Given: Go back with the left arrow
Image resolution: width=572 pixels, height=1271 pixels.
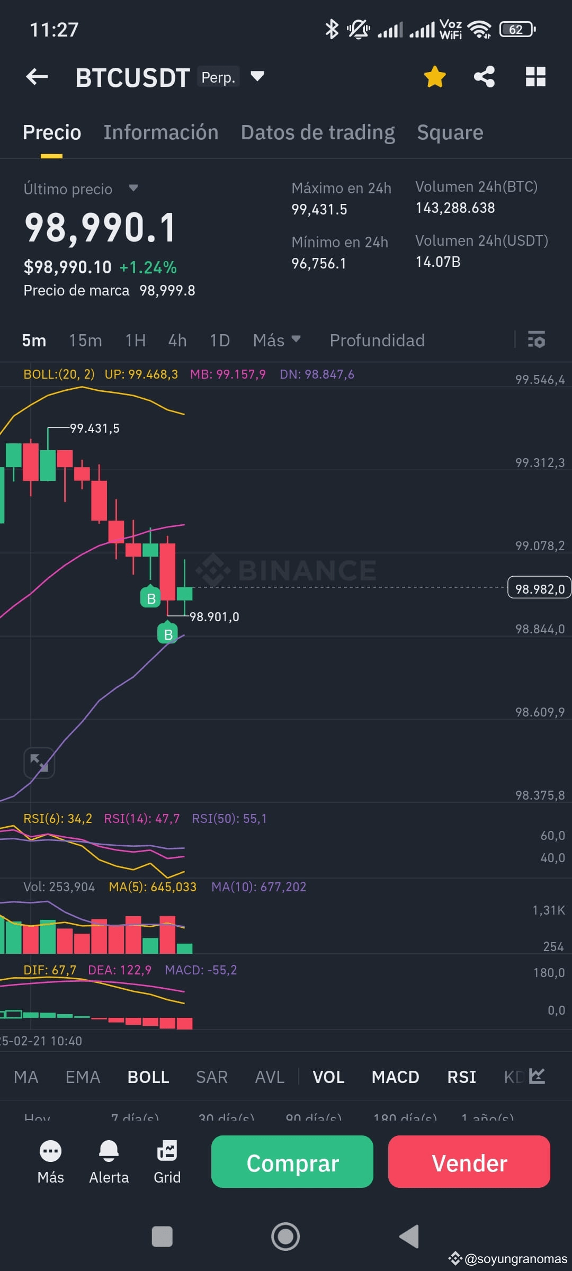Looking at the screenshot, I should pos(37,77).
